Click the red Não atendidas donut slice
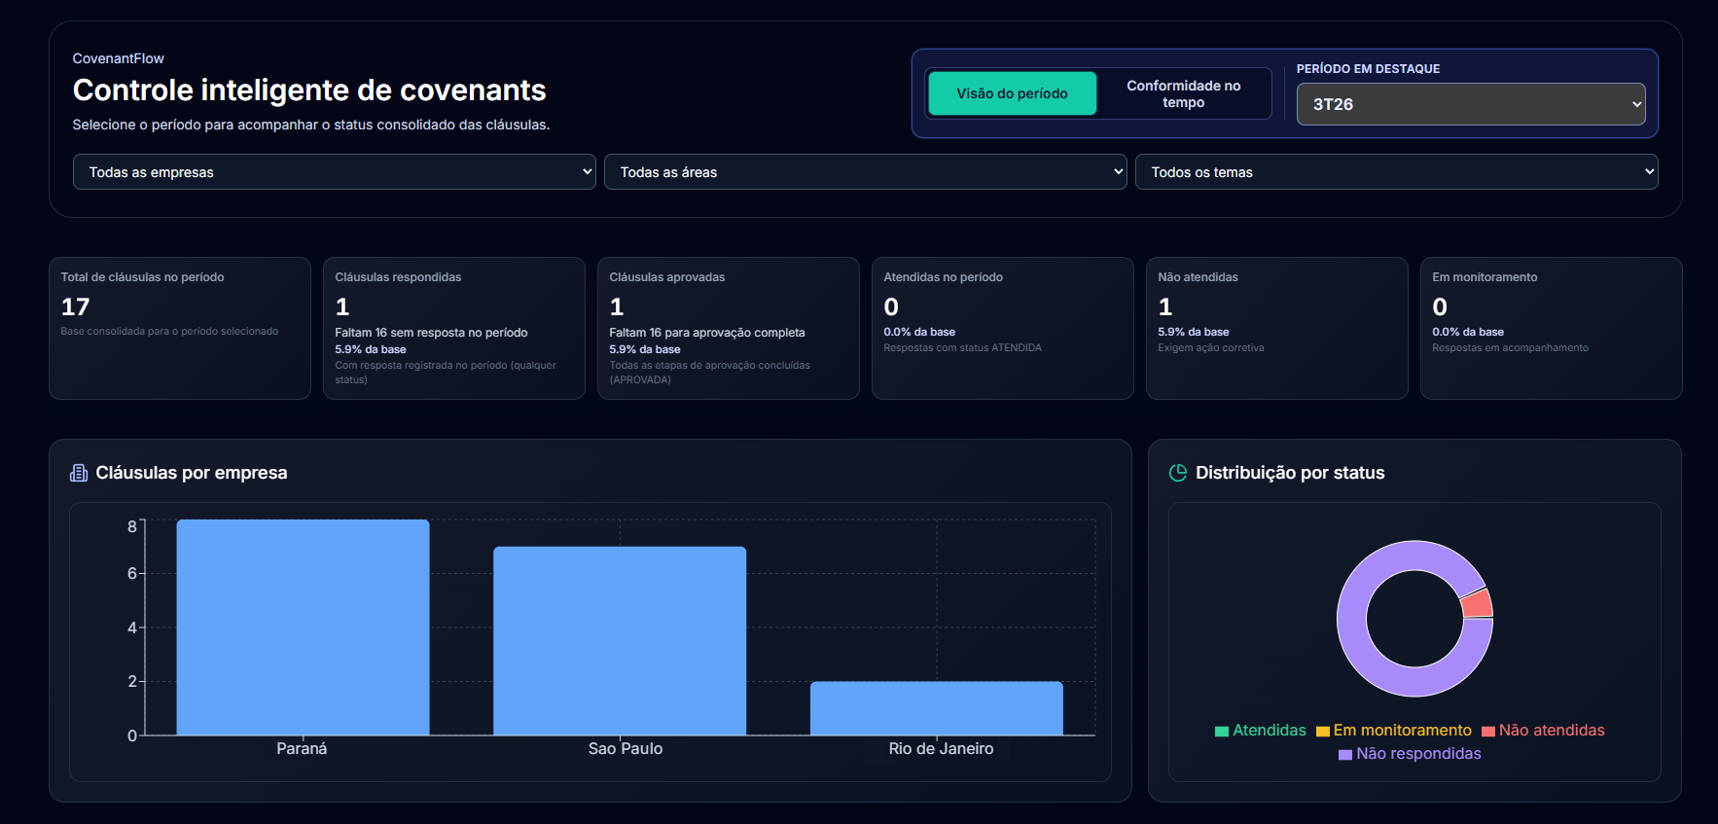 [x=1478, y=604]
